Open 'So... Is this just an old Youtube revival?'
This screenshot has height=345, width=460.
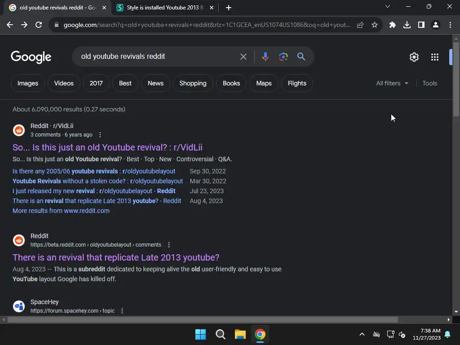(x=107, y=147)
